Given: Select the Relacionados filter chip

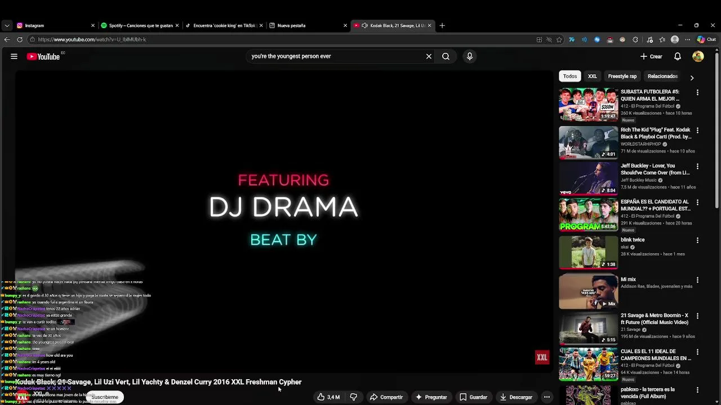Looking at the screenshot, I should click(662, 76).
